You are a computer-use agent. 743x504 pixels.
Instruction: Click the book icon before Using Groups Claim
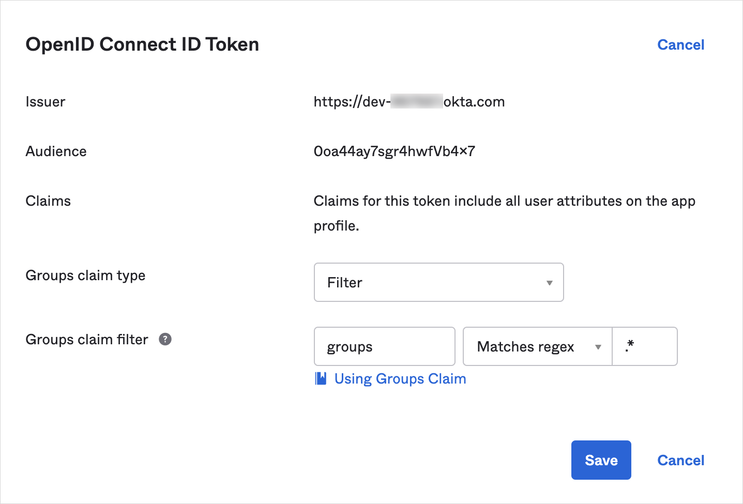pyautogui.click(x=321, y=379)
